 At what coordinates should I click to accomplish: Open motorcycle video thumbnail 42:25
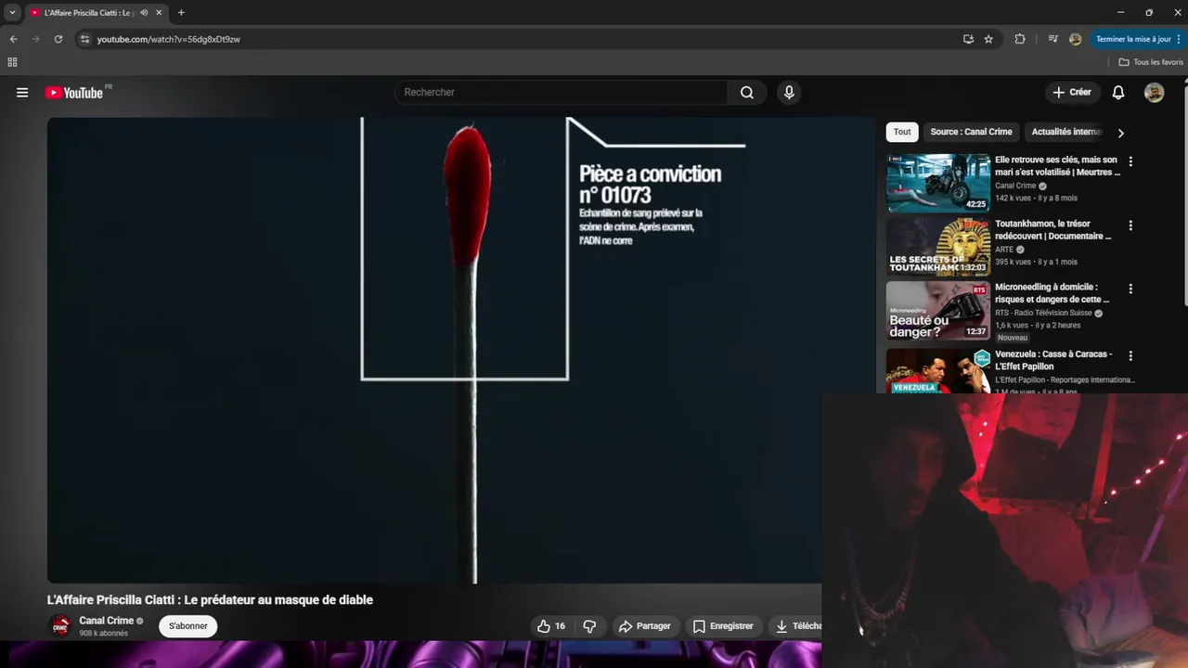pos(938,183)
